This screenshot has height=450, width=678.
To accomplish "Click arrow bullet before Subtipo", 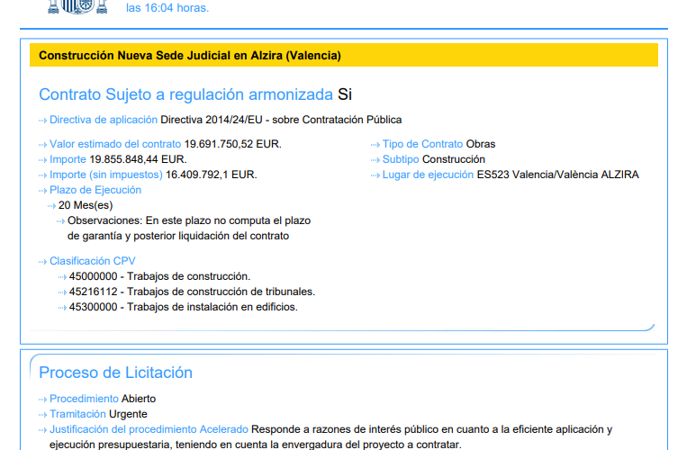I will pyautogui.click(x=375, y=160).
